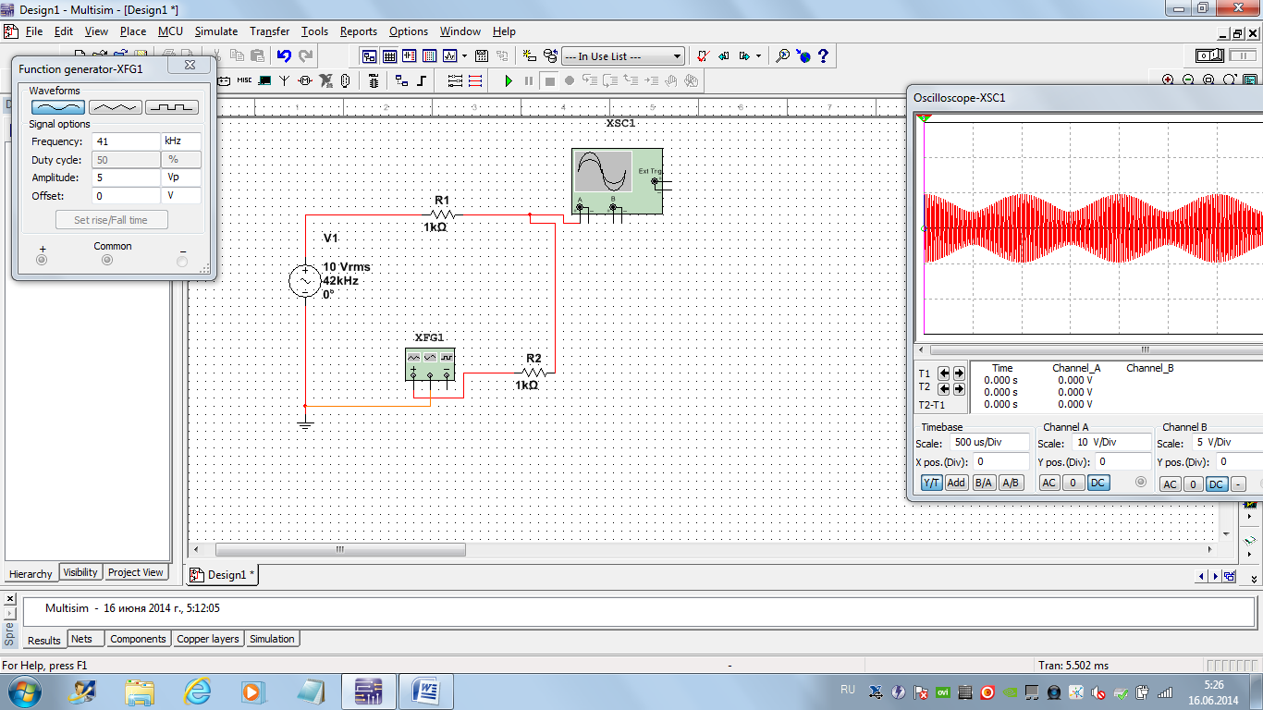
Task: Switch to the Visibility tab
Action: click(80, 572)
